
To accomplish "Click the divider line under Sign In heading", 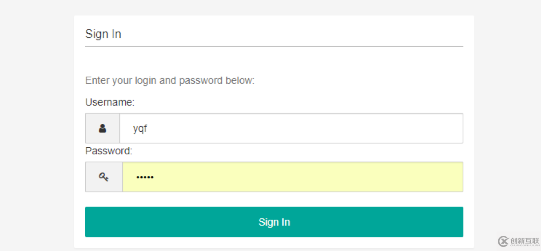I will tap(274, 46).
